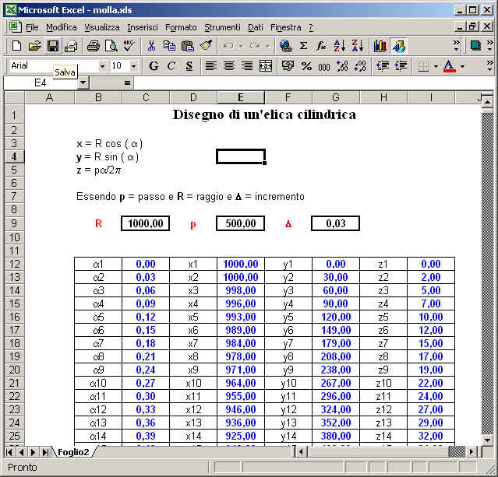
Task: Select cell containing R value 1000,00
Action: tap(146, 223)
